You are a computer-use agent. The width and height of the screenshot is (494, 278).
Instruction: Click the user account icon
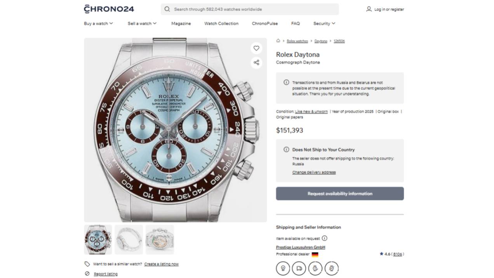(369, 9)
